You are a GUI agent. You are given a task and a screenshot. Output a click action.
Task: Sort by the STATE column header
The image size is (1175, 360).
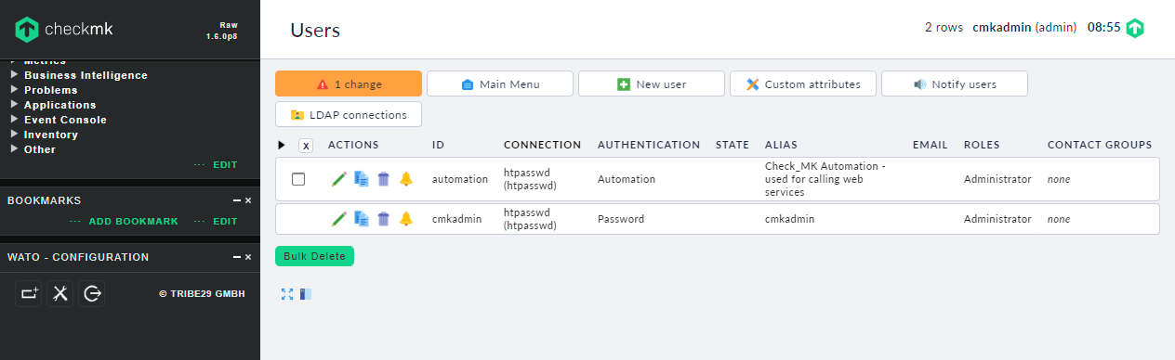(733, 145)
